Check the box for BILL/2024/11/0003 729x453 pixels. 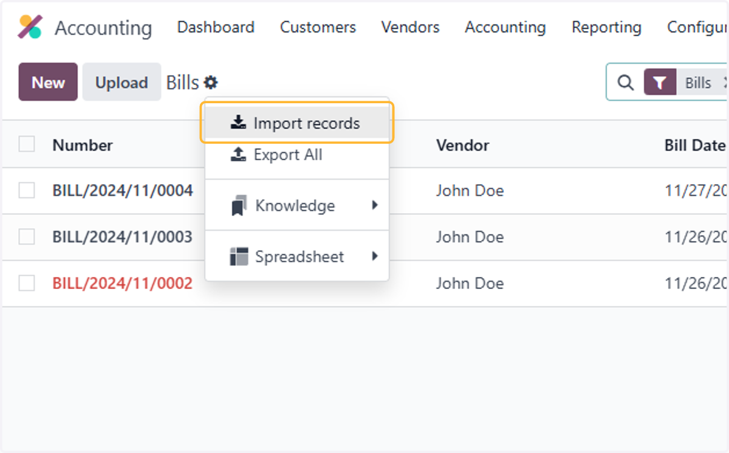pyautogui.click(x=27, y=237)
